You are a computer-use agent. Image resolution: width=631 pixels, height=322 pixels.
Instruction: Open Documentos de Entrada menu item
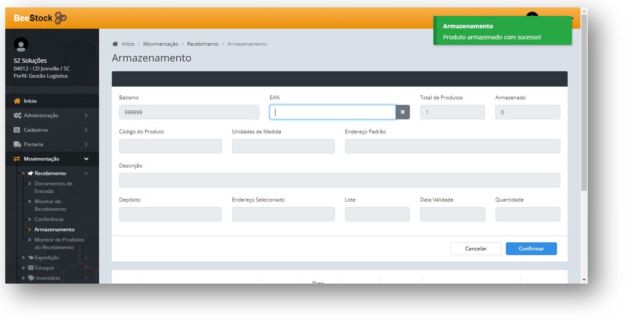tap(53, 187)
